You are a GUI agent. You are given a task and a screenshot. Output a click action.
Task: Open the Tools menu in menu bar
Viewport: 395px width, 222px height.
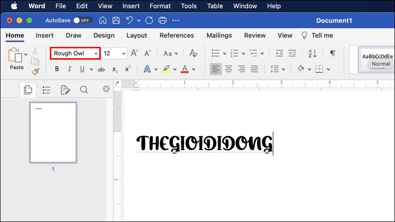tap(189, 6)
